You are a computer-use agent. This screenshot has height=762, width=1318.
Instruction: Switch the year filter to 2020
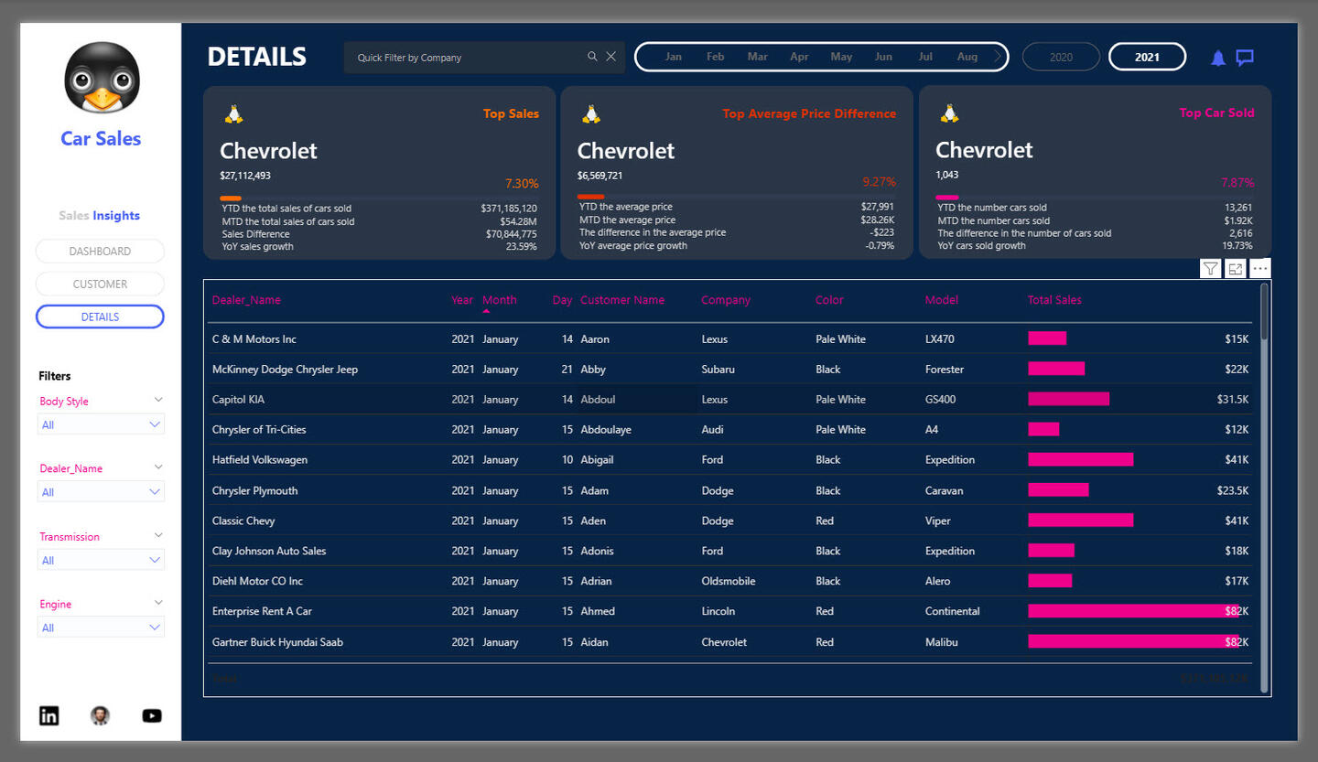[1061, 57]
